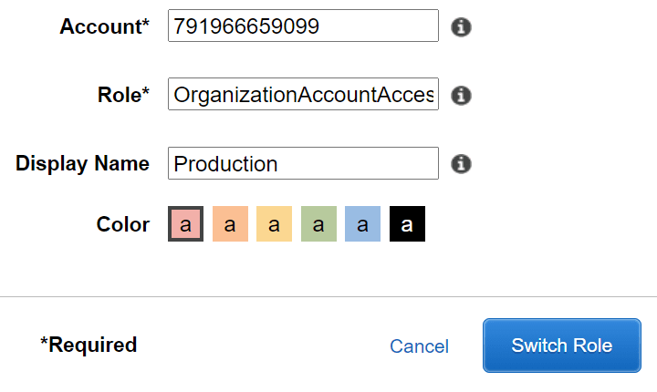Select the green color swatch
This screenshot has height=392, width=657.
(x=318, y=224)
